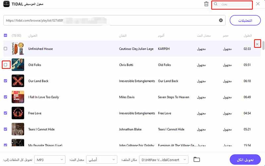Image resolution: width=265 pixels, height=166 pixels.
Task: Click Free Love album cover
Action: (18, 113)
